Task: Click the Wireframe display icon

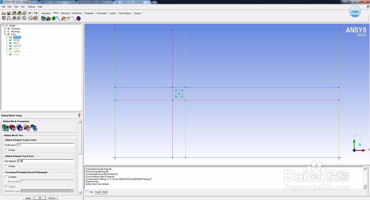Action: point(30,18)
